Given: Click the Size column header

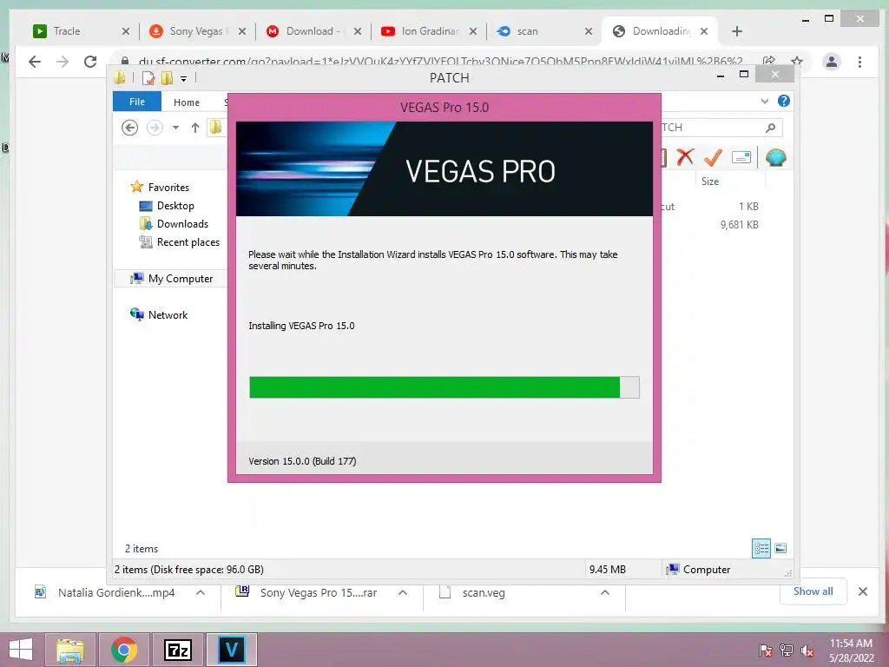Looking at the screenshot, I should 710,182.
